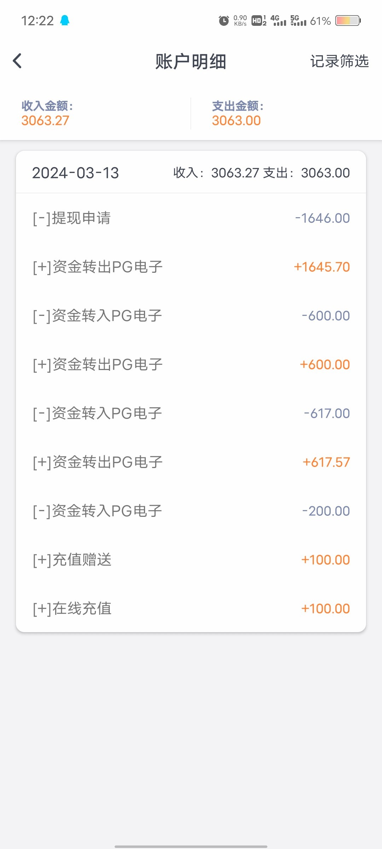
Task: Tap the 5G signal strength icon
Action: pyautogui.click(x=298, y=21)
